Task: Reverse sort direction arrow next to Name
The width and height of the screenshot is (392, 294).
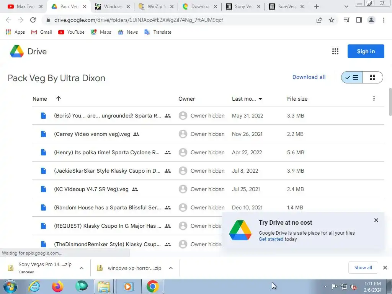Action: coord(59,98)
